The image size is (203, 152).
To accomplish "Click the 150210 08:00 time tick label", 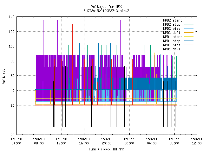I will (39, 141).
